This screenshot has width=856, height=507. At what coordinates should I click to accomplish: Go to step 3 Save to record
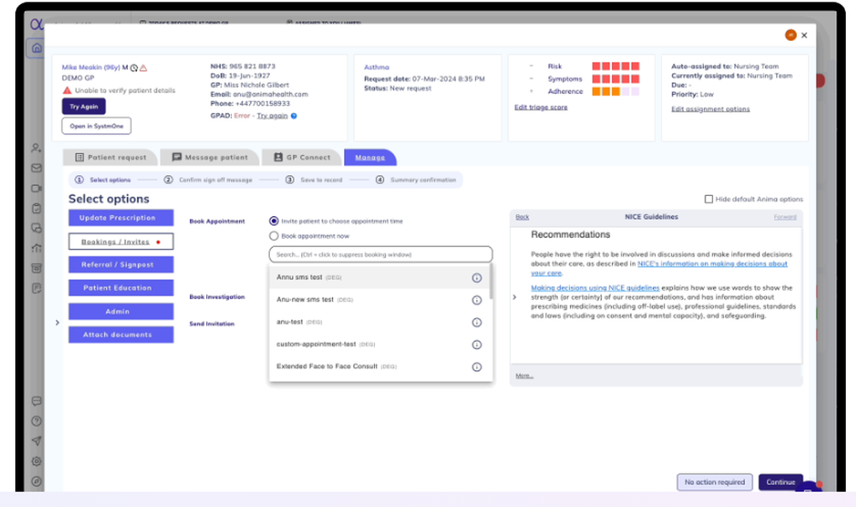point(314,180)
